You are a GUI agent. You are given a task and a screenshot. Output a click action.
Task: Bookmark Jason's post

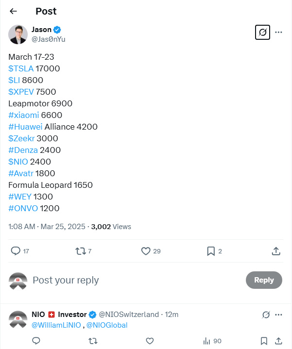click(x=211, y=251)
